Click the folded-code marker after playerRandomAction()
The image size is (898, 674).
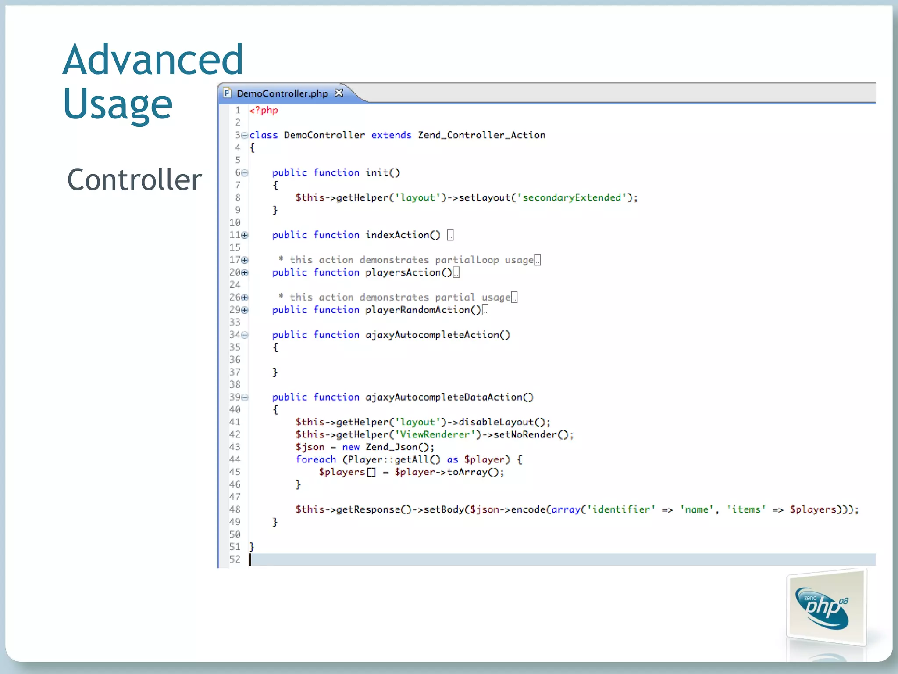485,310
